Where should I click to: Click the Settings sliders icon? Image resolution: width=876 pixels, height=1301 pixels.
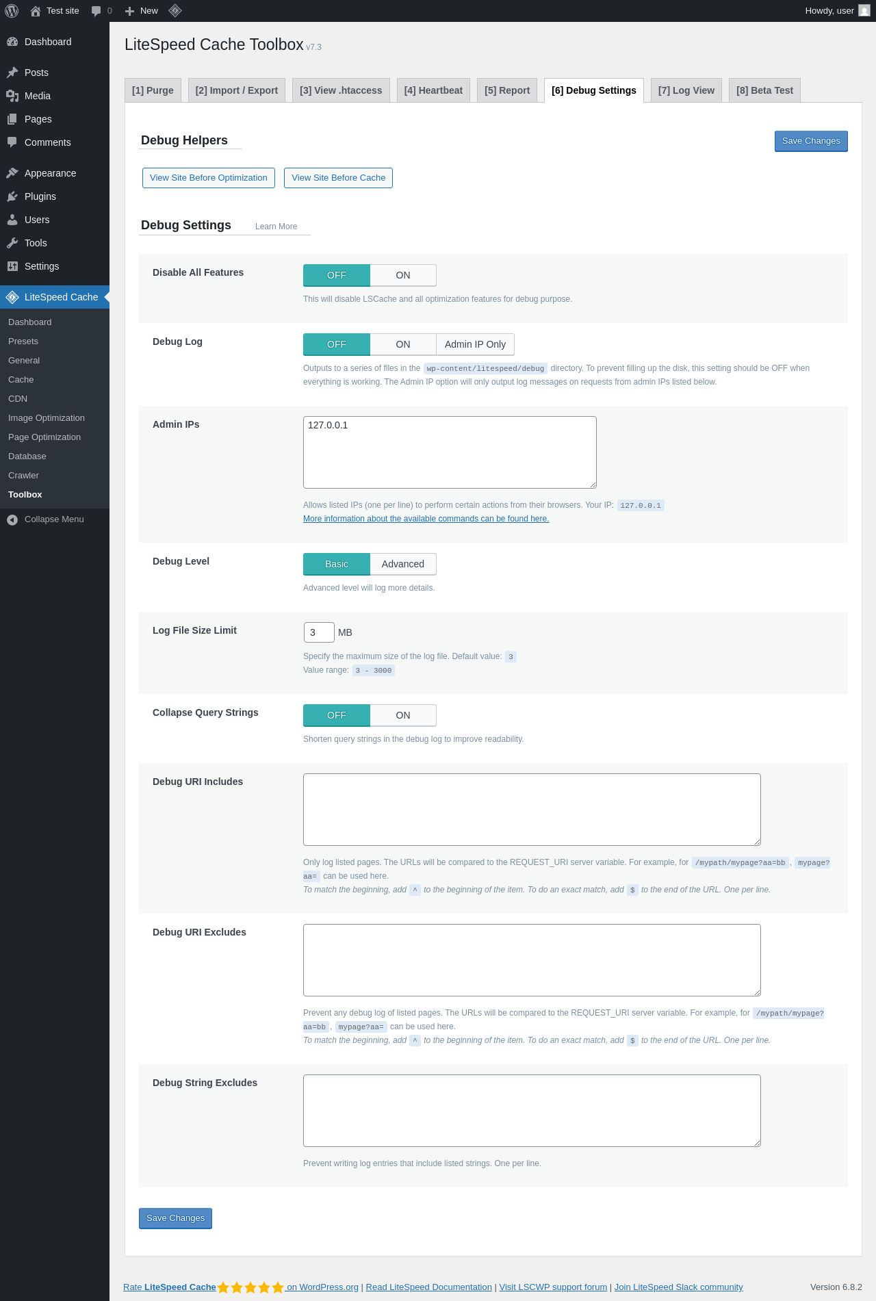coord(12,266)
